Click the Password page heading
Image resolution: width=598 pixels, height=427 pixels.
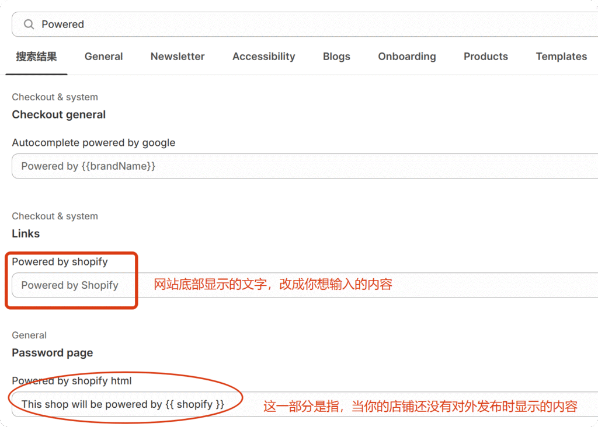(52, 353)
